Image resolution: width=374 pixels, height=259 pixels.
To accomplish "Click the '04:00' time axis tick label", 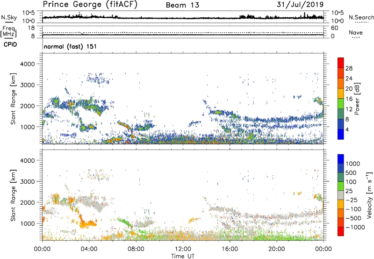I will point(89,249).
